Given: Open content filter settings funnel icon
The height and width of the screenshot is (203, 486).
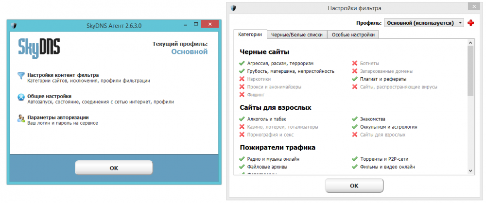Looking at the screenshot, I should click(21, 76).
